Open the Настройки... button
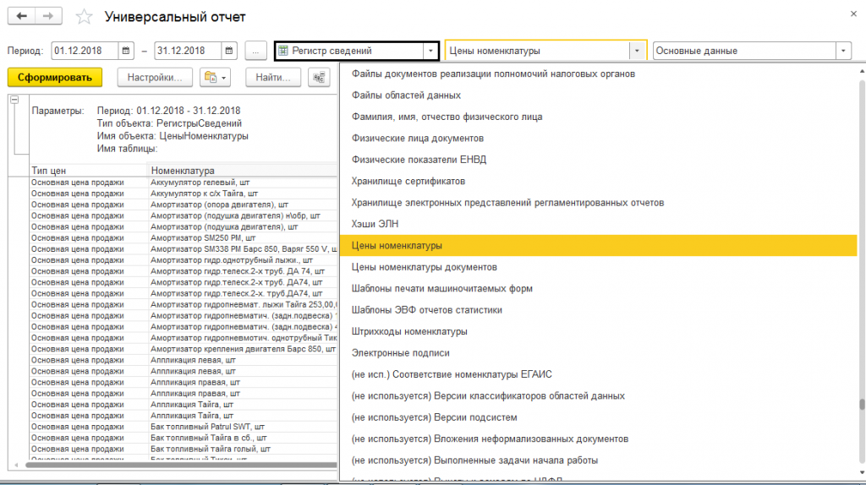 (x=155, y=78)
